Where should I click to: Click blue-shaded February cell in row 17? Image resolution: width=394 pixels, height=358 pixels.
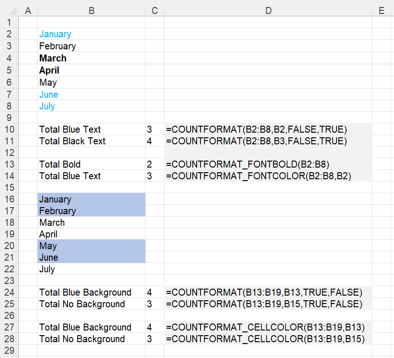click(x=91, y=211)
